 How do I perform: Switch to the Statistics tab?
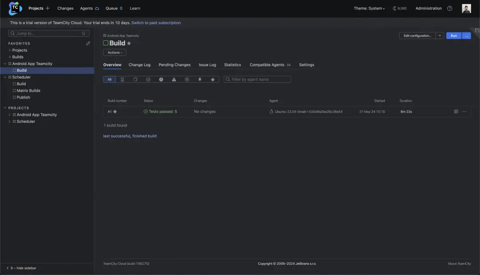click(232, 65)
